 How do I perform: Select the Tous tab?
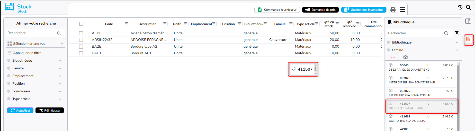(392, 57)
